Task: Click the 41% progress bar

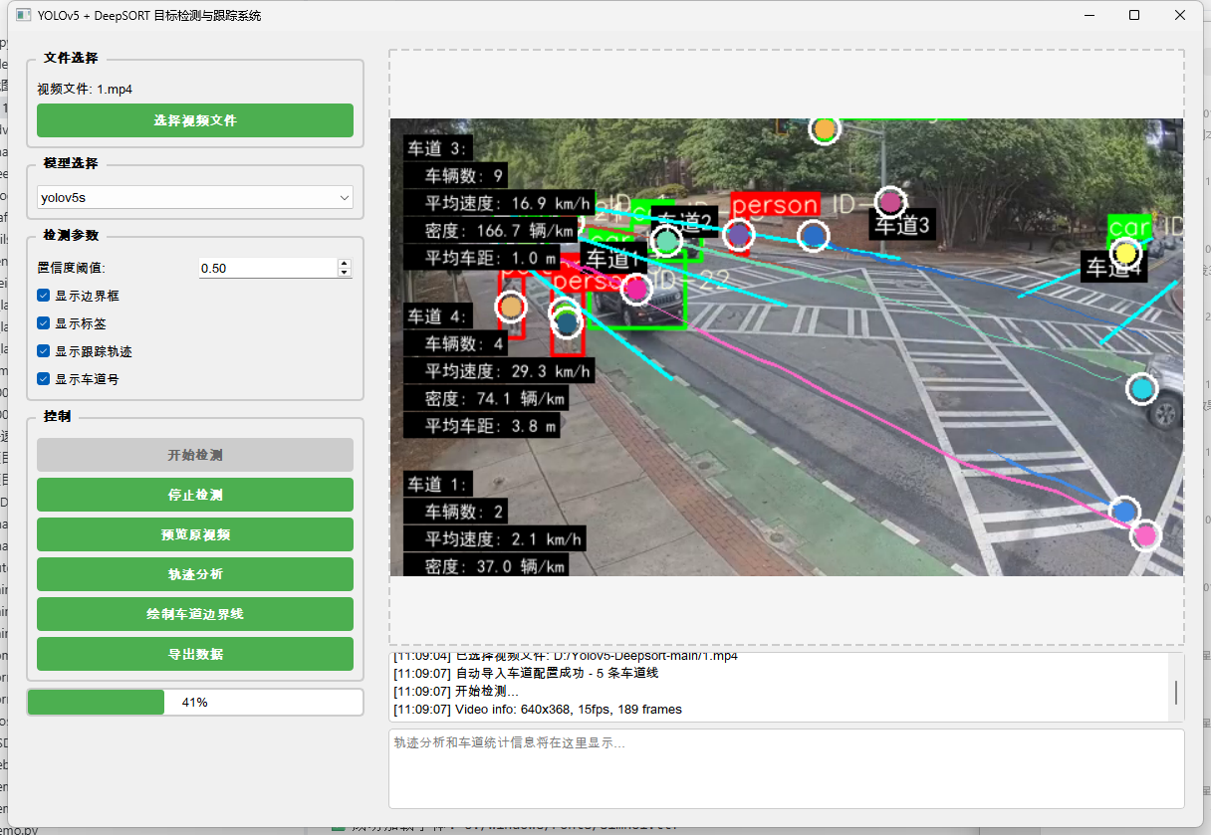Action: click(195, 702)
